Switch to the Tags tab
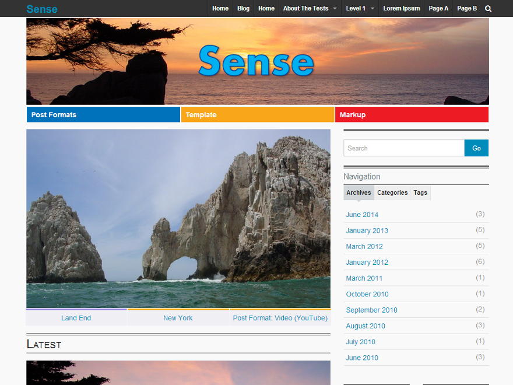The height and width of the screenshot is (385, 513). pos(420,192)
